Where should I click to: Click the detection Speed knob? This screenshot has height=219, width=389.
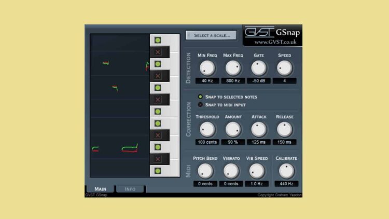[x=285, y=68]
